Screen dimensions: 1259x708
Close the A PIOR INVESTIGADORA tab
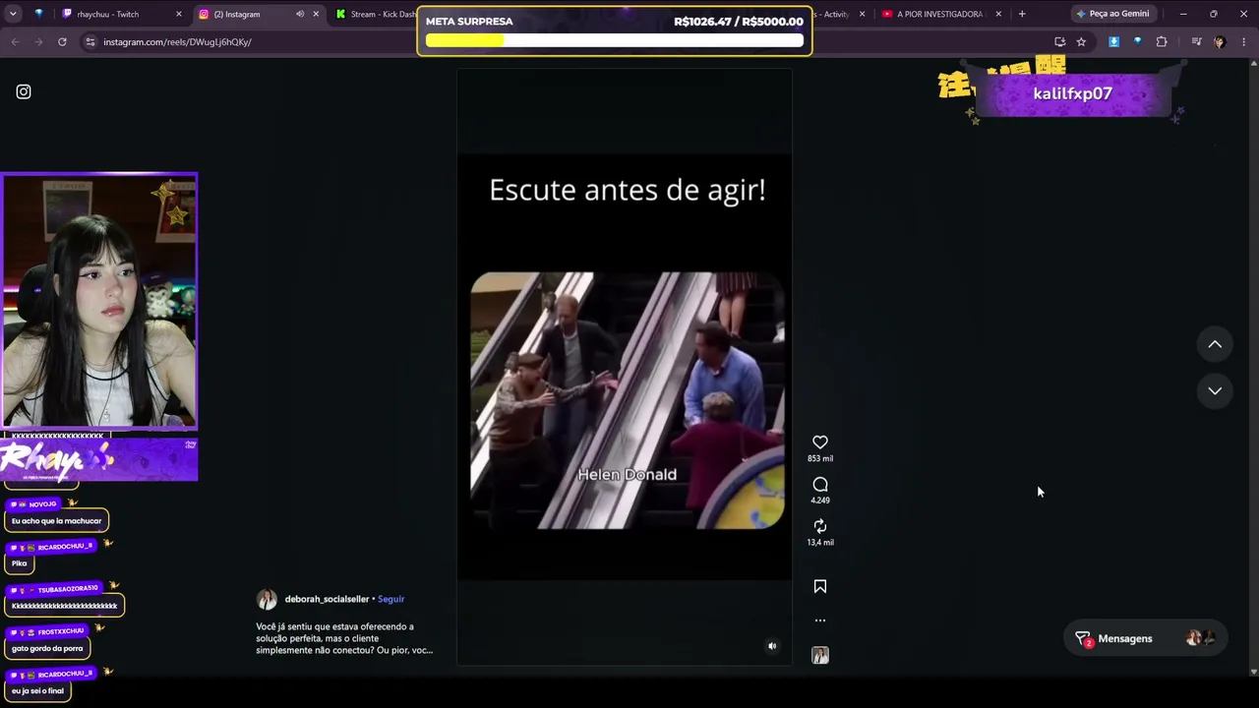[x=998, y=14]
